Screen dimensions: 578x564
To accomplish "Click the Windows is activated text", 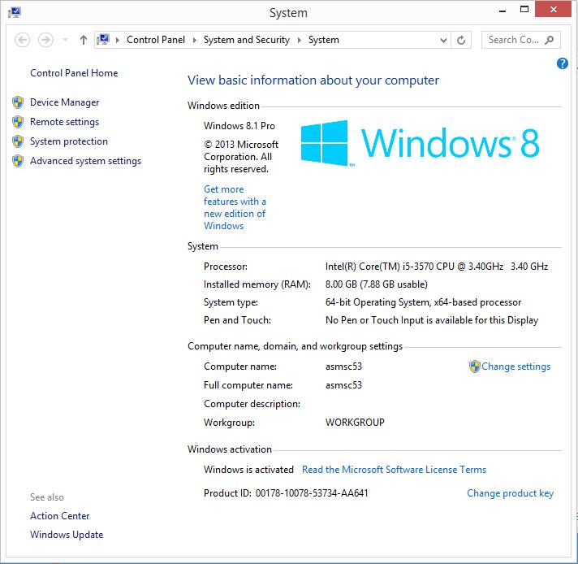I will tap(248, 469).
